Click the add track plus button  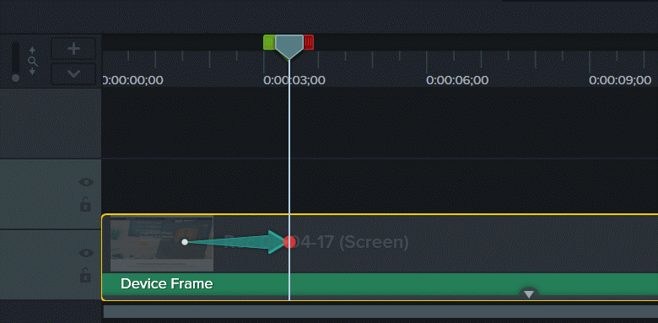tap(74, 49)
